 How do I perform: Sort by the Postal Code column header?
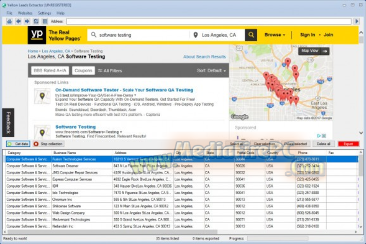coord(250,152)
